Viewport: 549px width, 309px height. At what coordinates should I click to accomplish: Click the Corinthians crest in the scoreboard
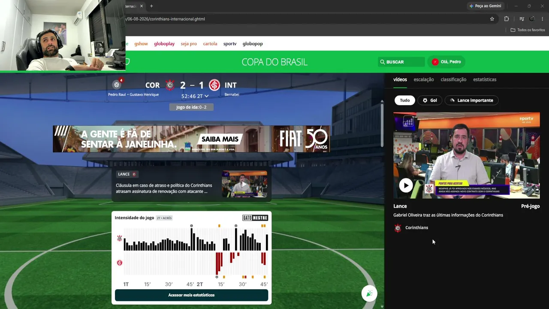170,85
